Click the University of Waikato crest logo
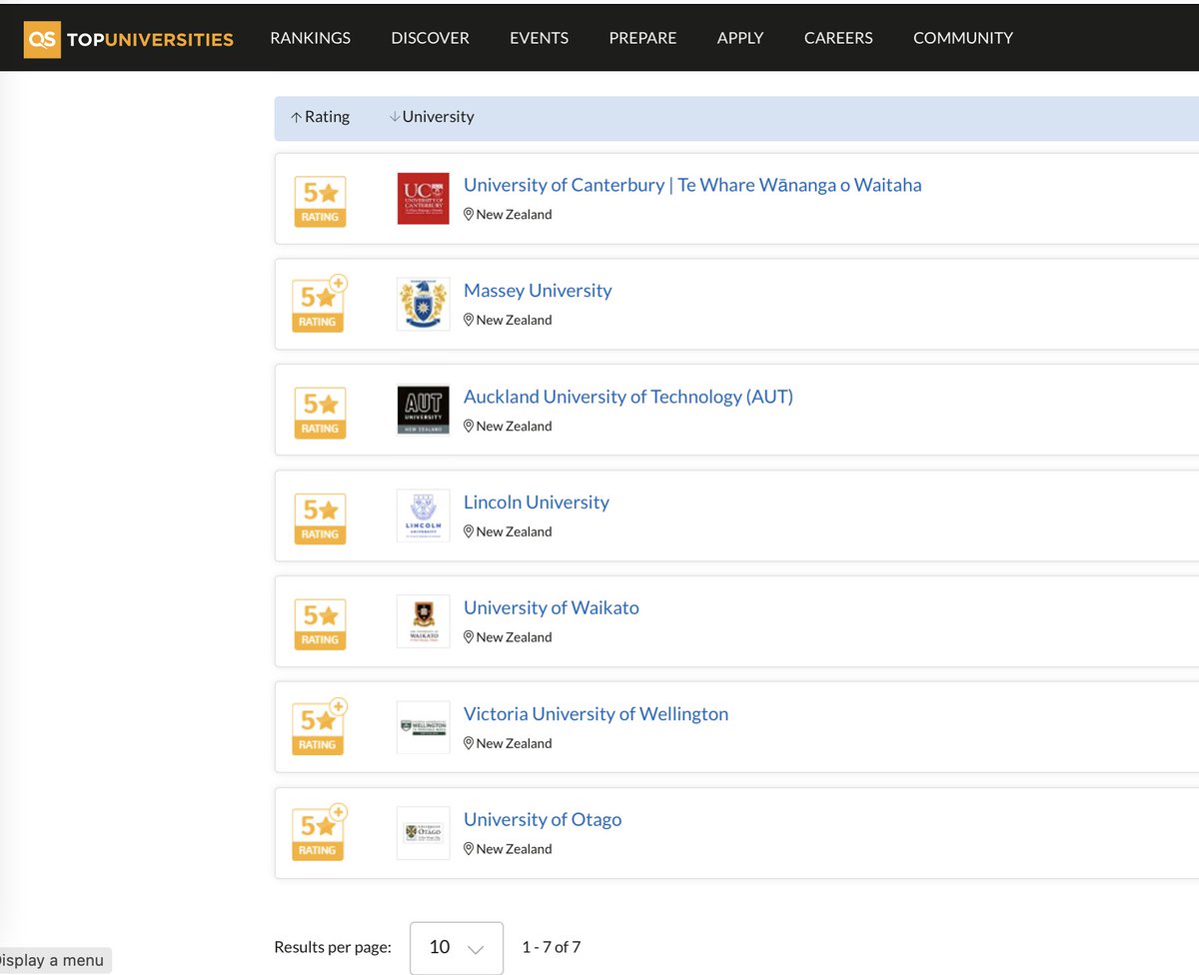Screen dimensions: 1199x975 423,621
